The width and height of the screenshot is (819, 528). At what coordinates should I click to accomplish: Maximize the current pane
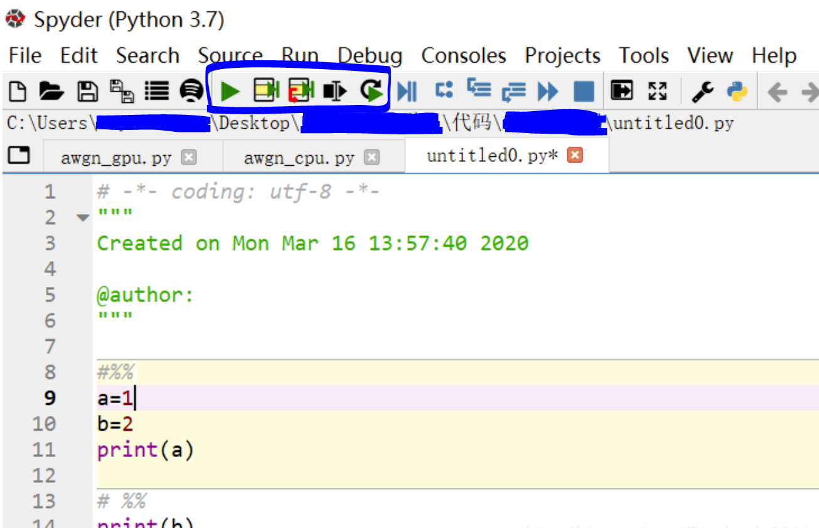(623, 92)
